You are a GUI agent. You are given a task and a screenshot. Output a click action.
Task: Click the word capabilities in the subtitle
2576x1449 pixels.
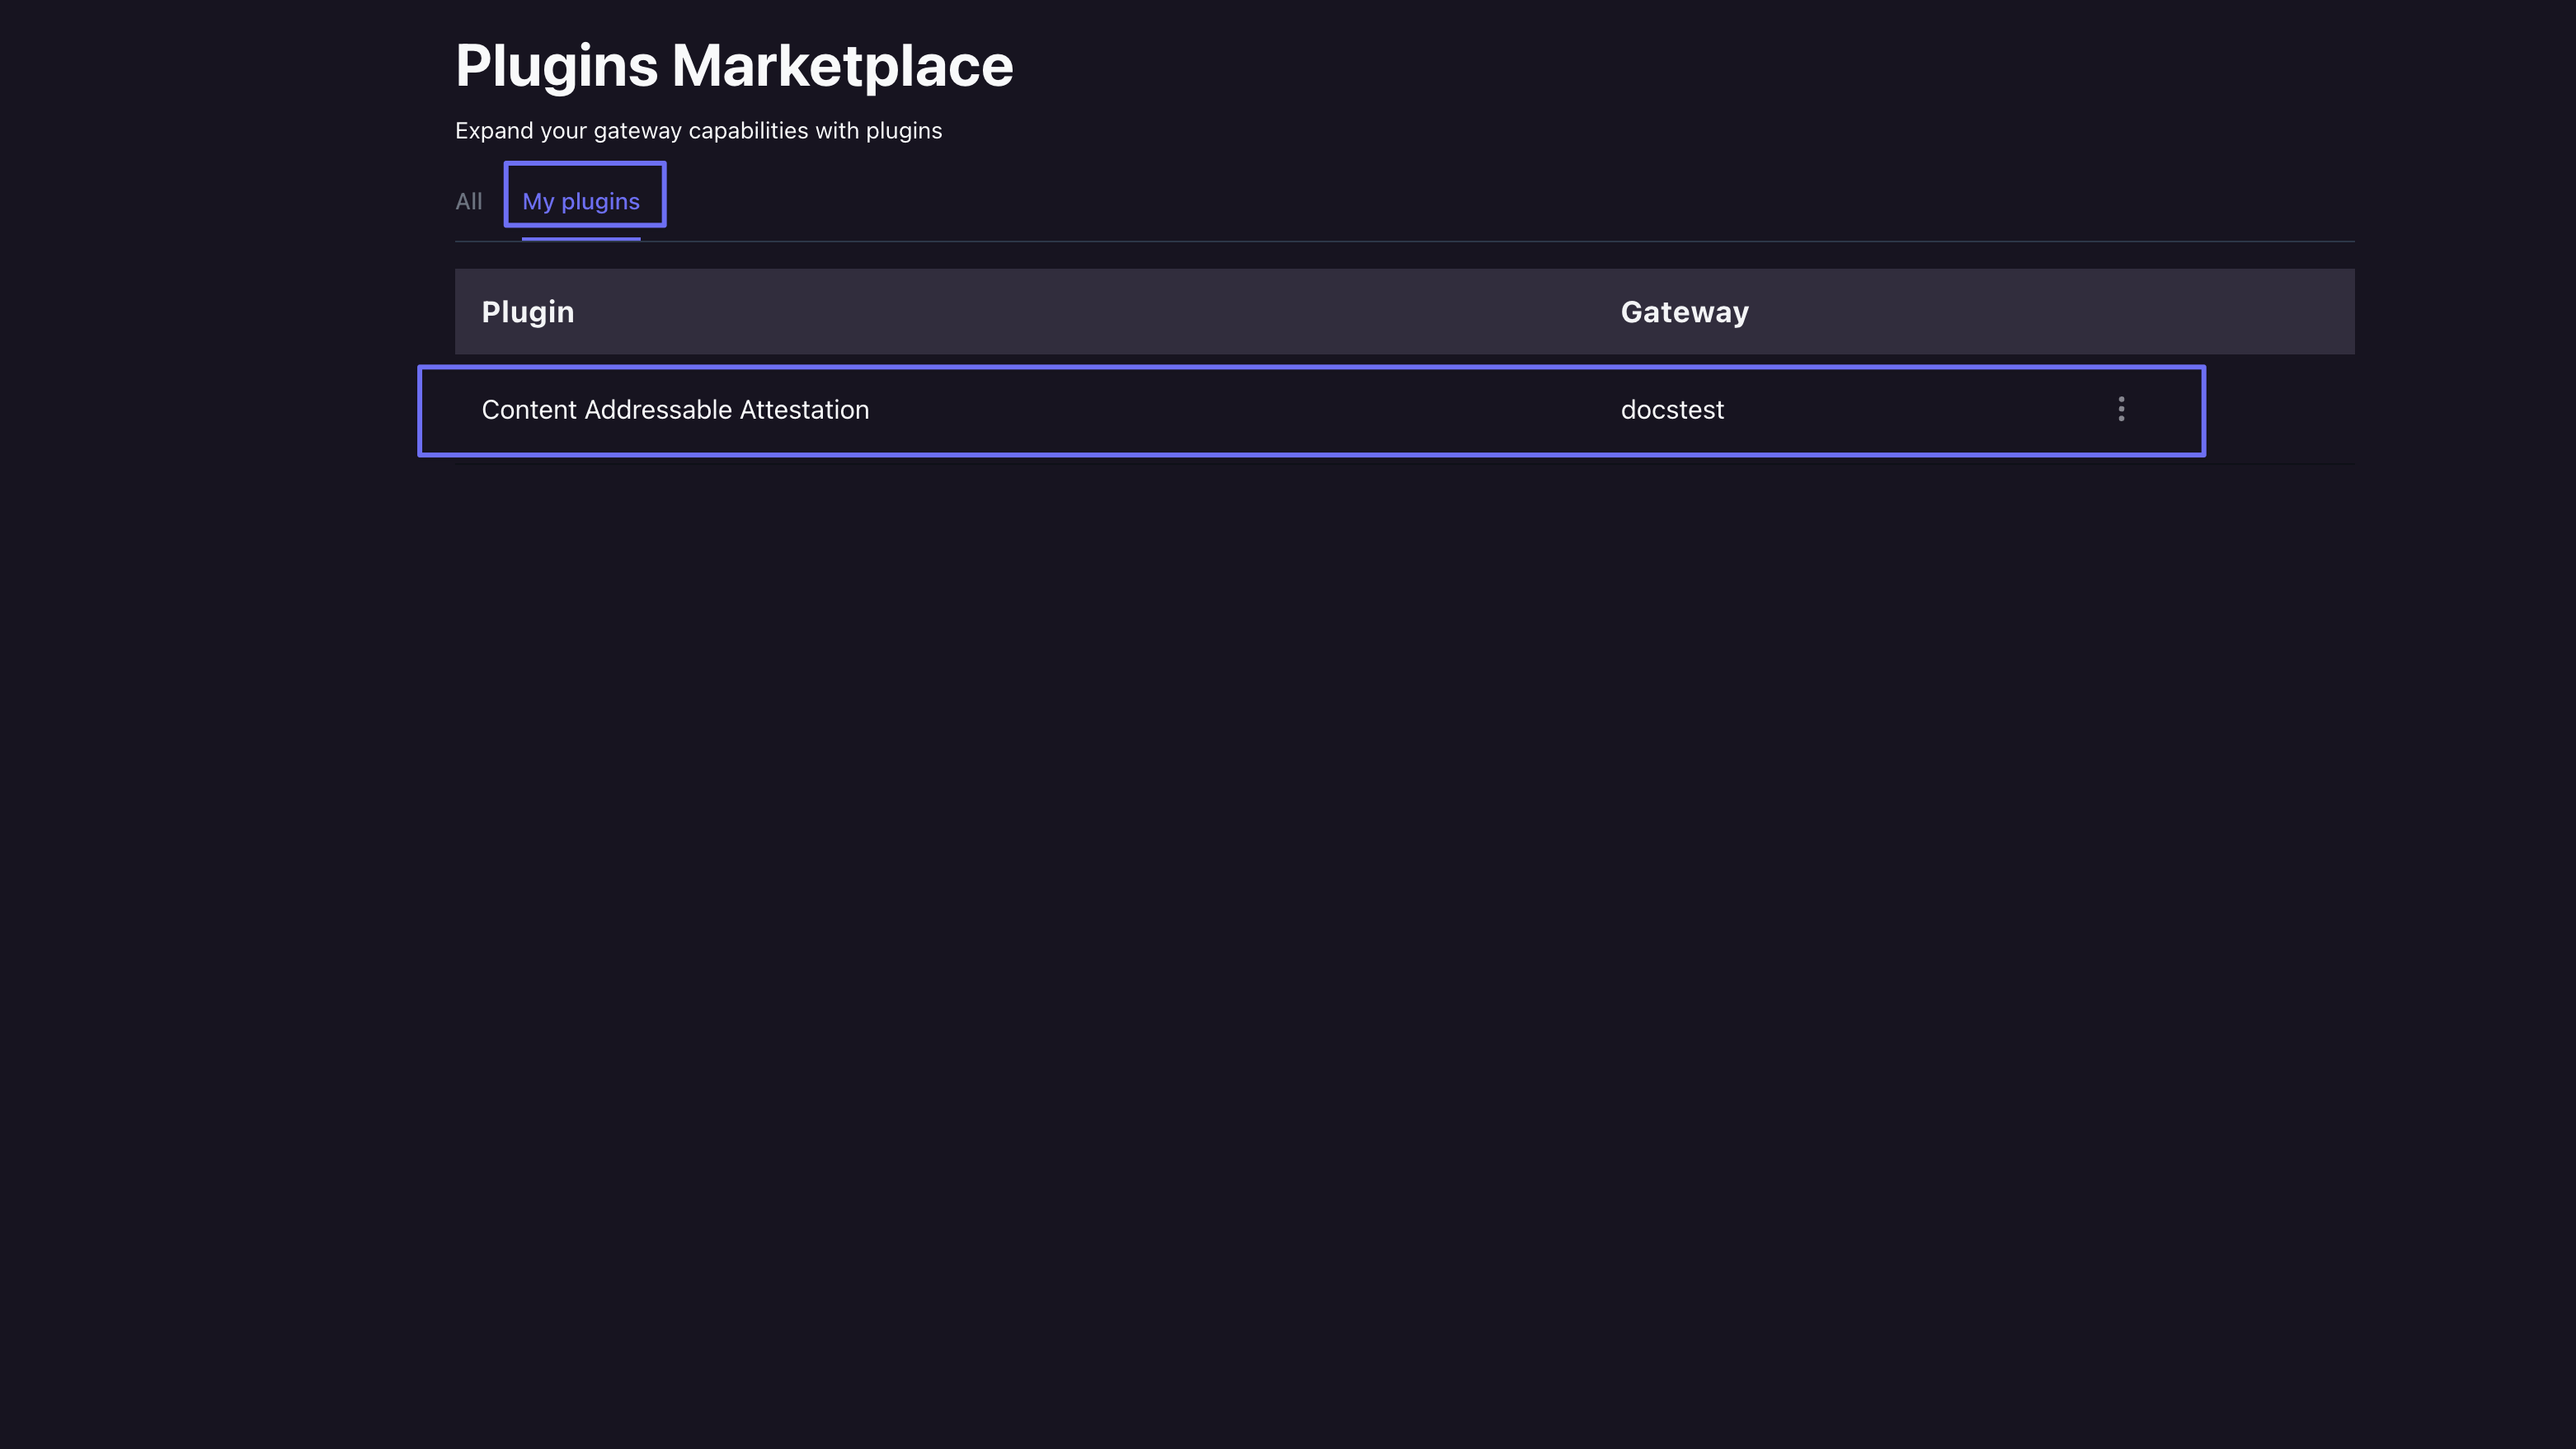[x=748, y=131]
